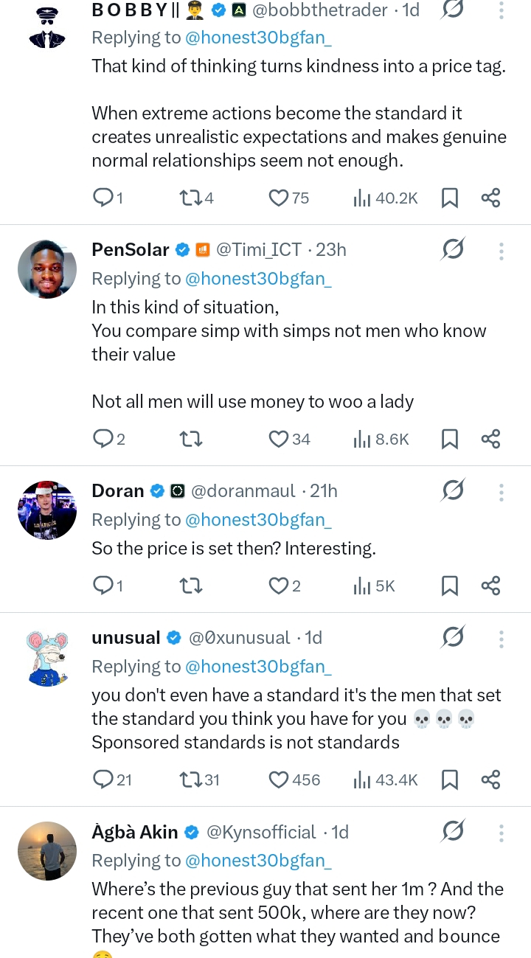Open unusual's mouse avatar profile
The height and width of the screenshot is (958, 531).
click(x=47, y=658)
